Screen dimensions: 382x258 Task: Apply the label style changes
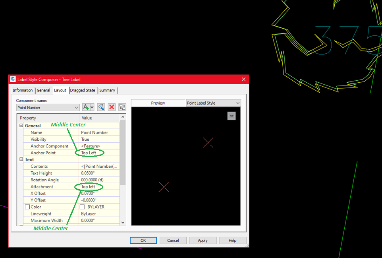203,240
